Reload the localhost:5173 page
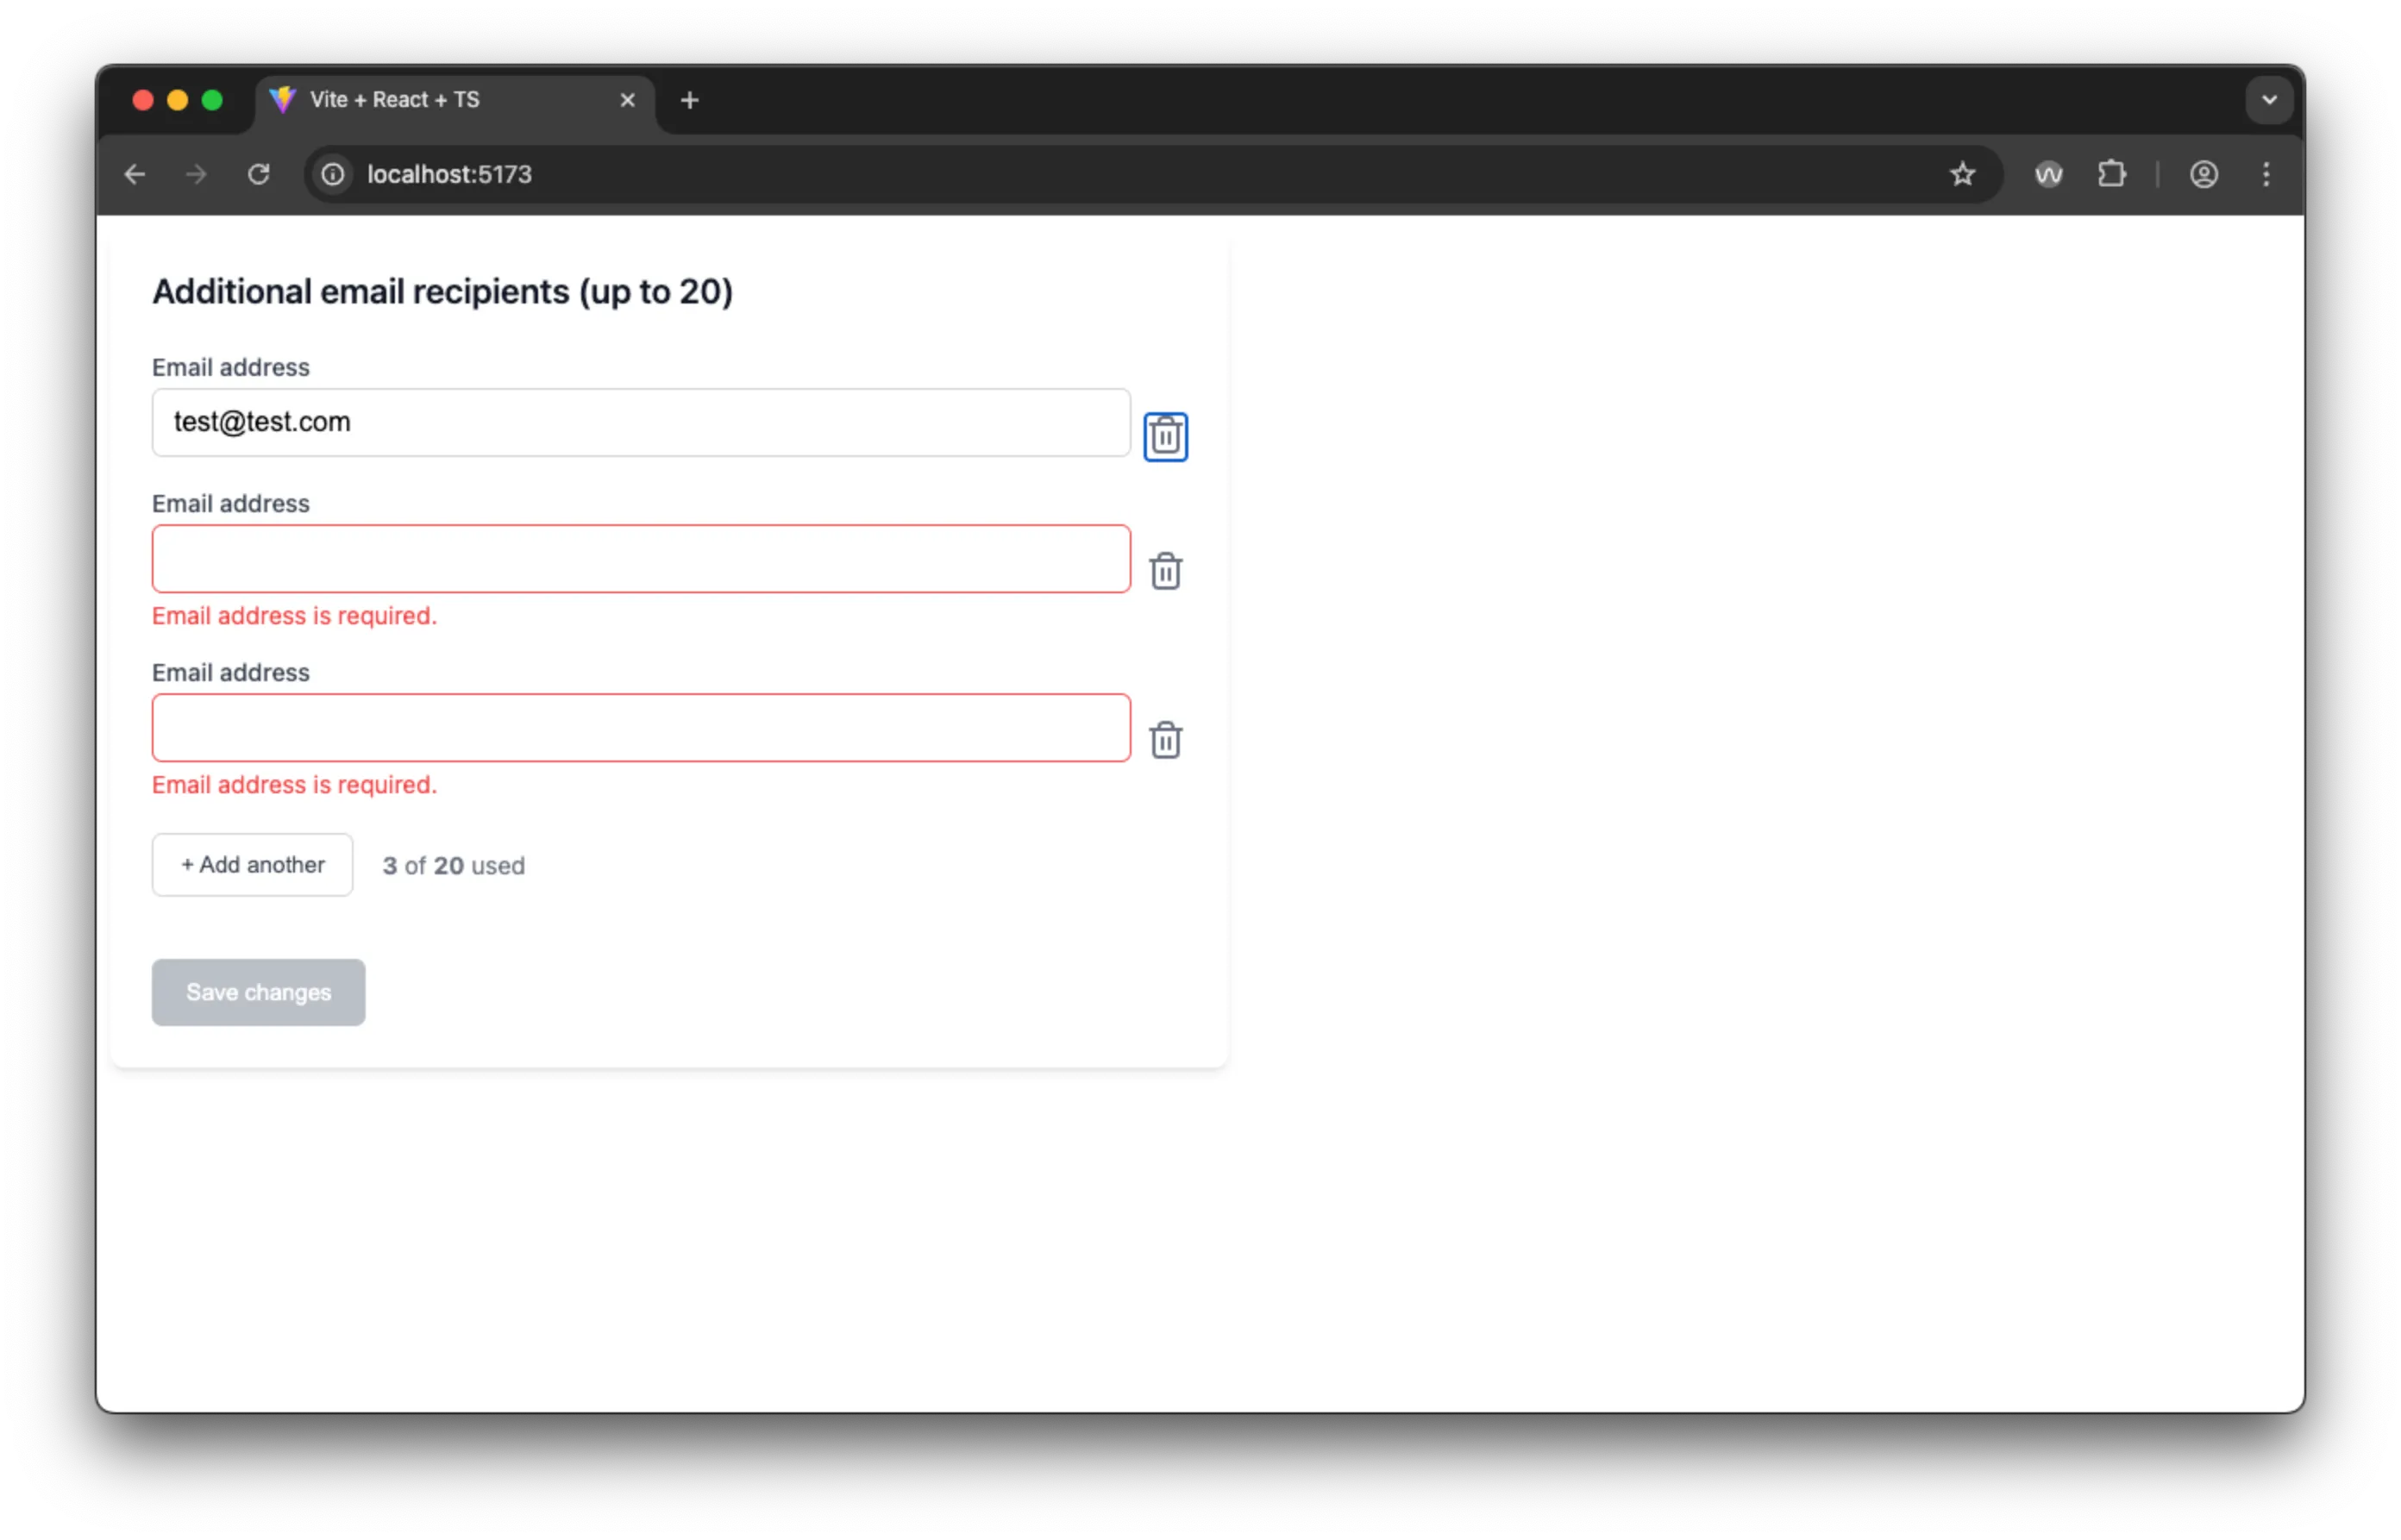 260,174
